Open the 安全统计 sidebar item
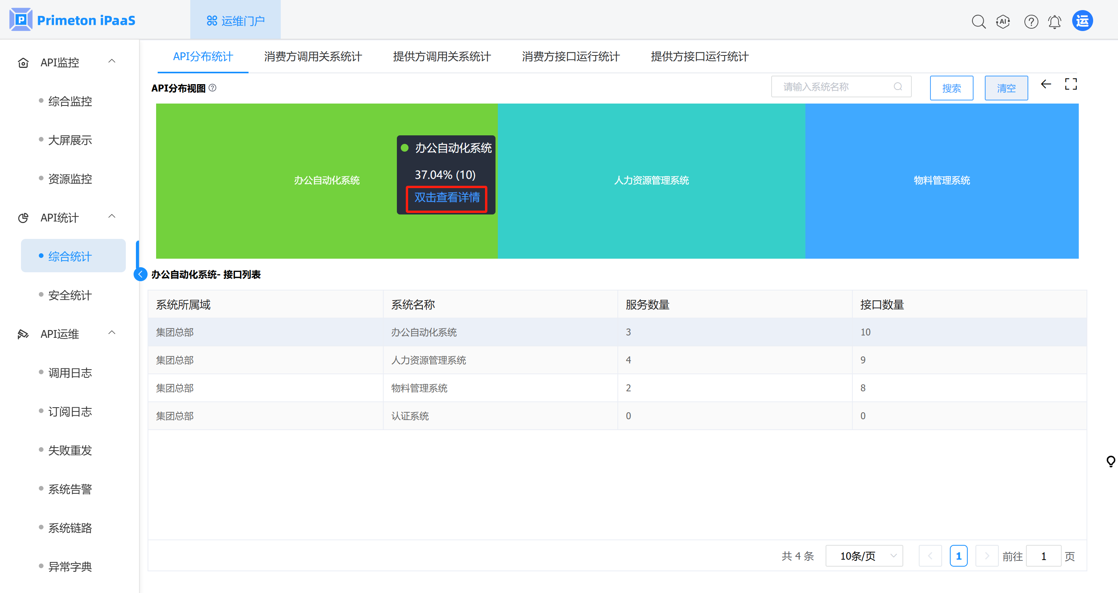 [x=70, y=295]
